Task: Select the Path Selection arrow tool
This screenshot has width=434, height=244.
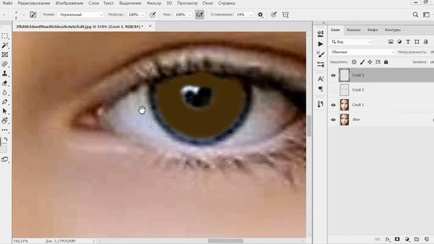Action: pyautogui.click(x=5, y=111)
